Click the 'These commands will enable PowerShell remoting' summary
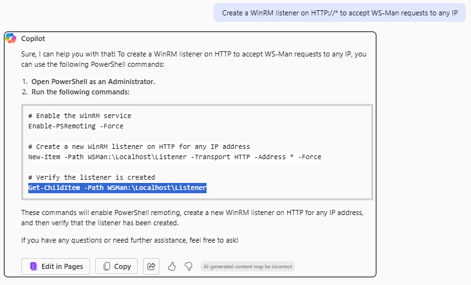Image resolution: width=471 pixels, height=285 pixels. pos(193,218)
